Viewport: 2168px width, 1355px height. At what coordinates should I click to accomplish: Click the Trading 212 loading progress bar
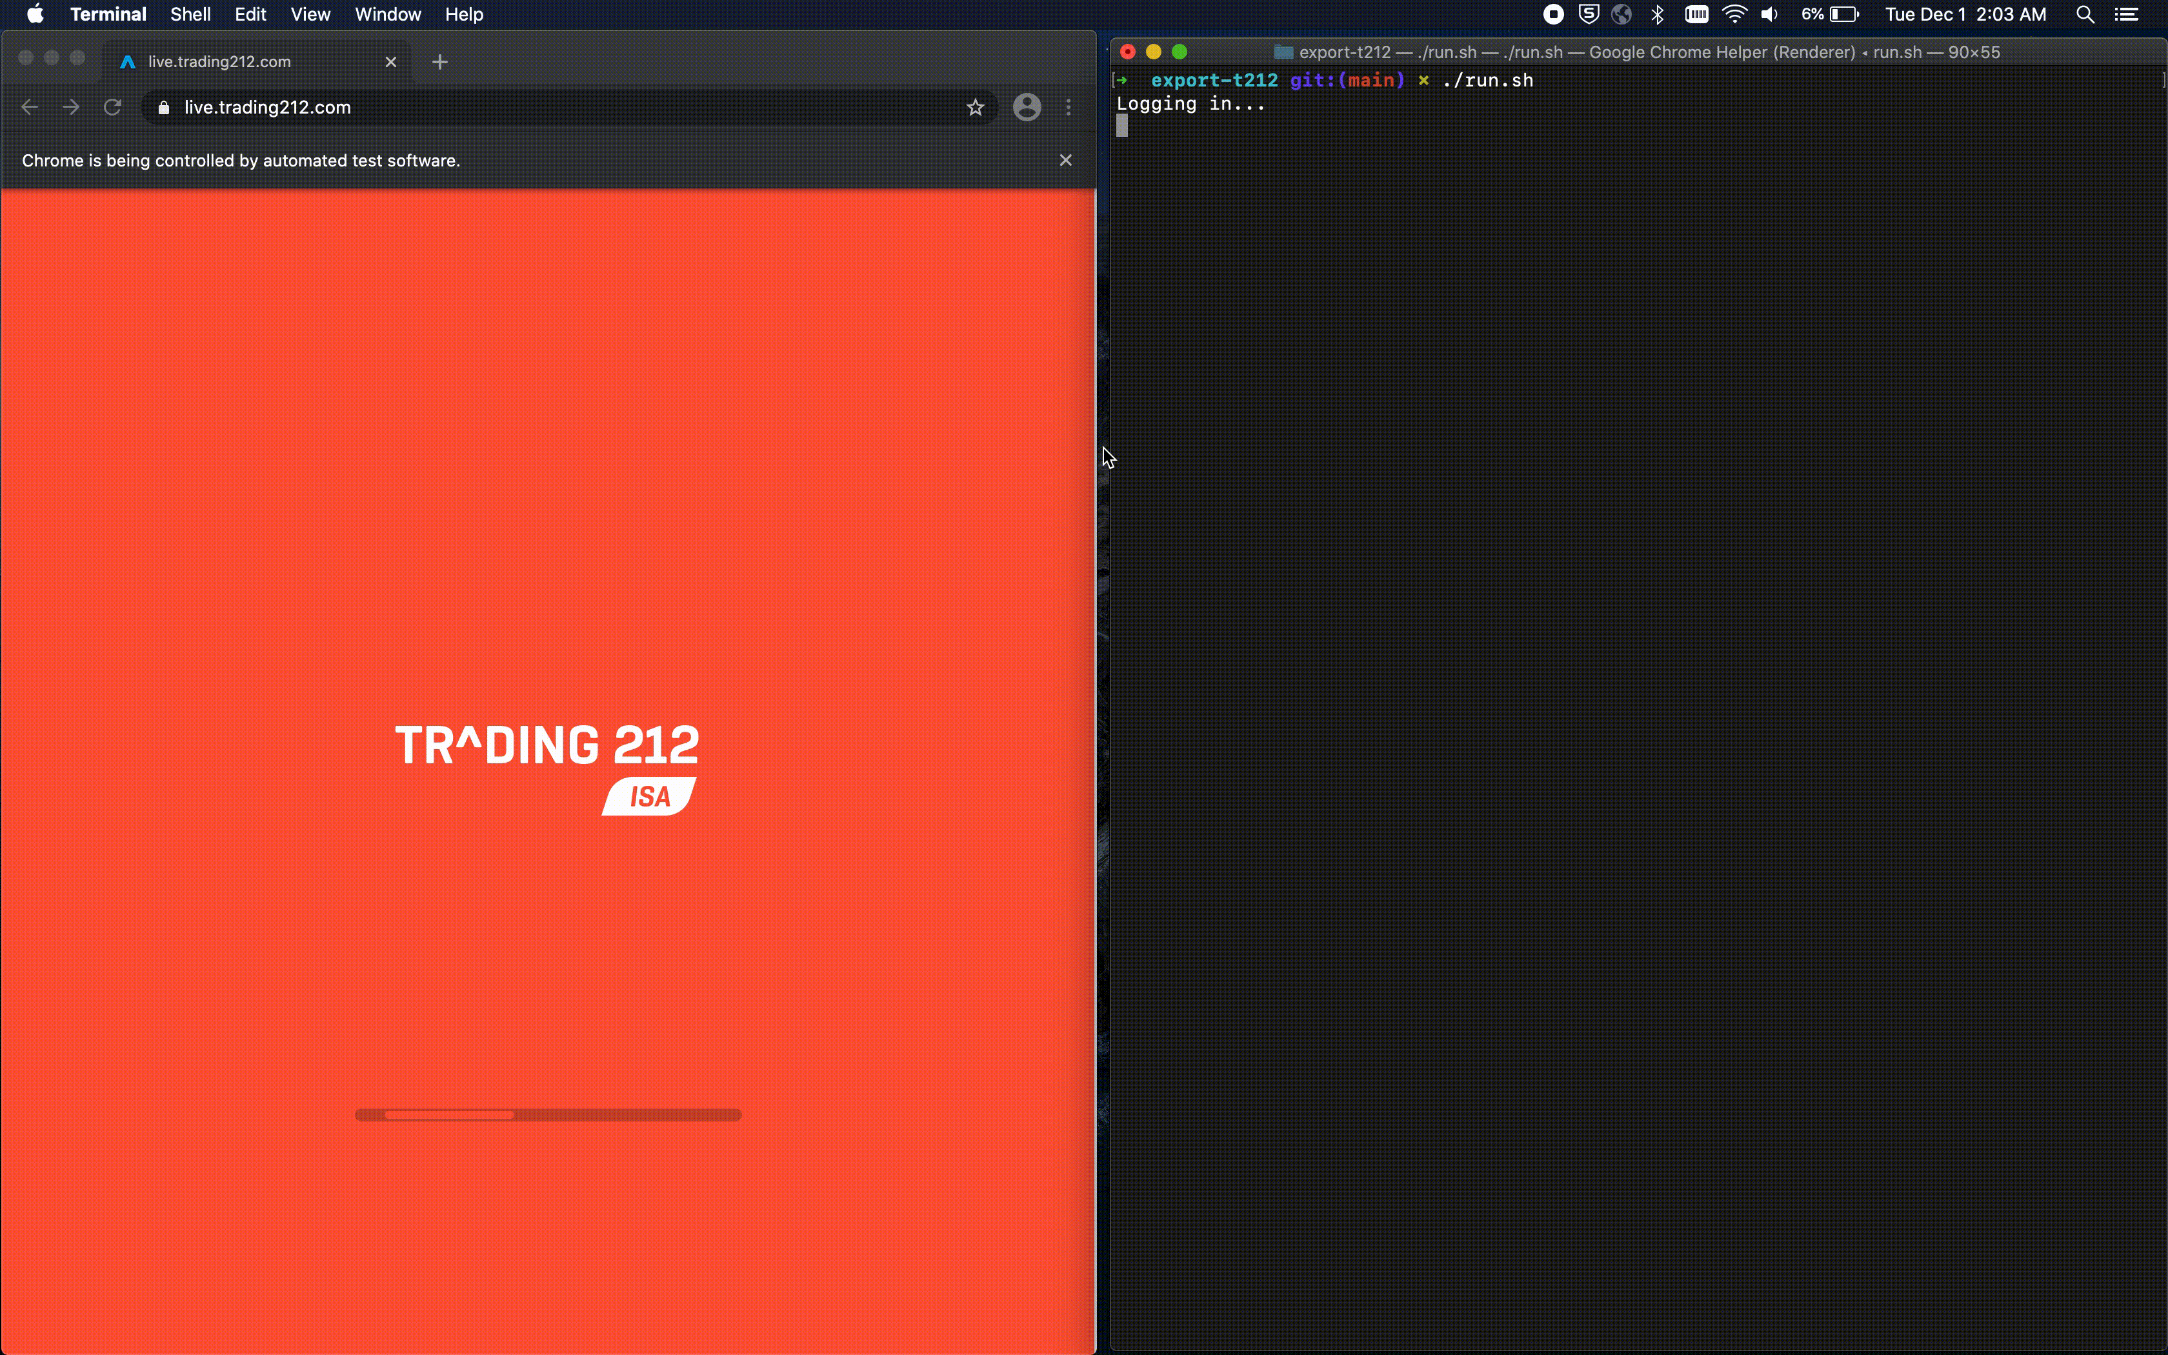coord(548,1114)
